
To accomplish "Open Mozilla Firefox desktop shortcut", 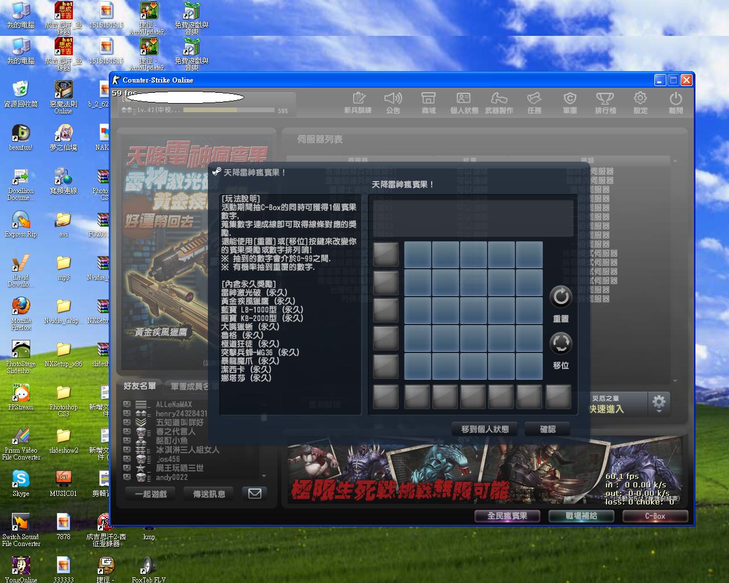I will [21, 313].
